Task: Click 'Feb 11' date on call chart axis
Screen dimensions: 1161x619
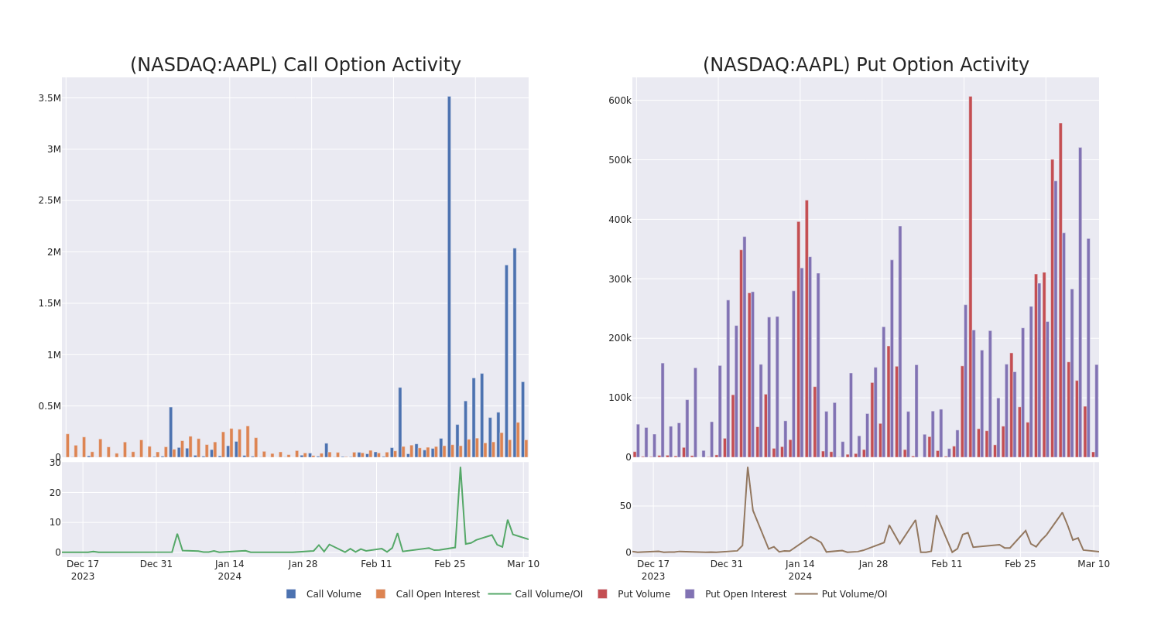Action: point(376,564)
